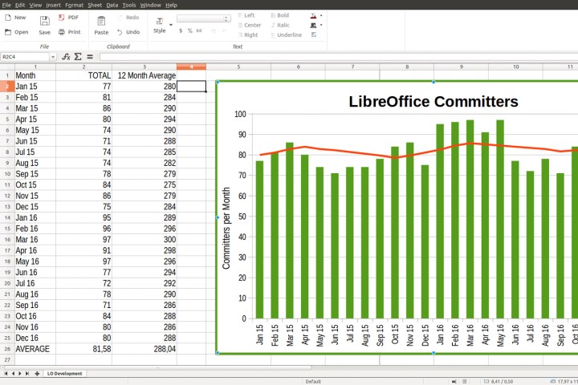
Task: Open the Style button
Action: pos(160,25)
